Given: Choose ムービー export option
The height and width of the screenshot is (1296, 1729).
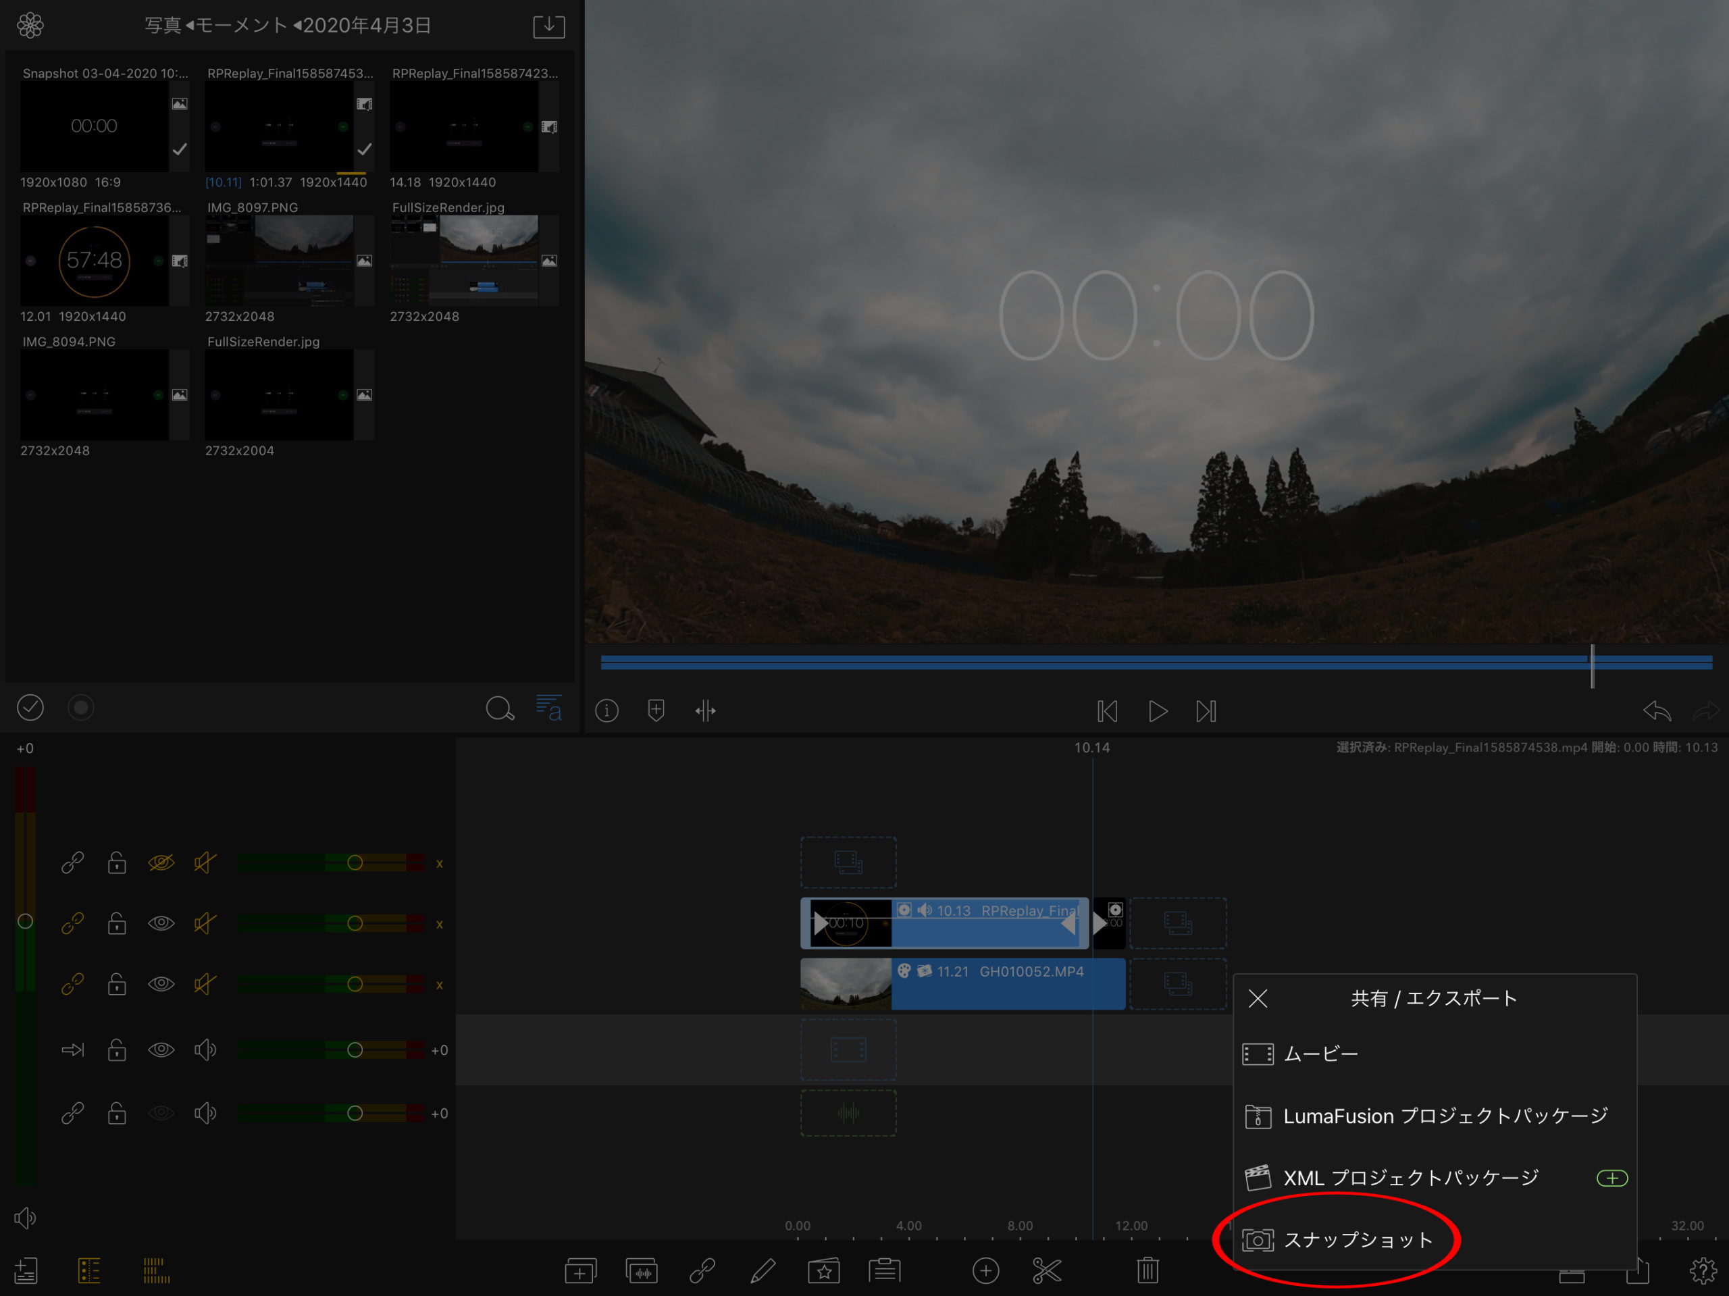Looking at the screenshot, I should coord(1435,1054).
